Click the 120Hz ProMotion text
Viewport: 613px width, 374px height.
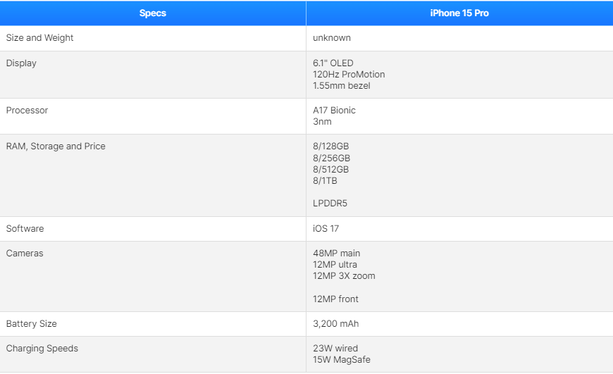click(x=349, y=74)
